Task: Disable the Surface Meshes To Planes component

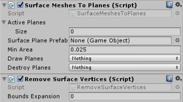Action: (x=20, y=5)
